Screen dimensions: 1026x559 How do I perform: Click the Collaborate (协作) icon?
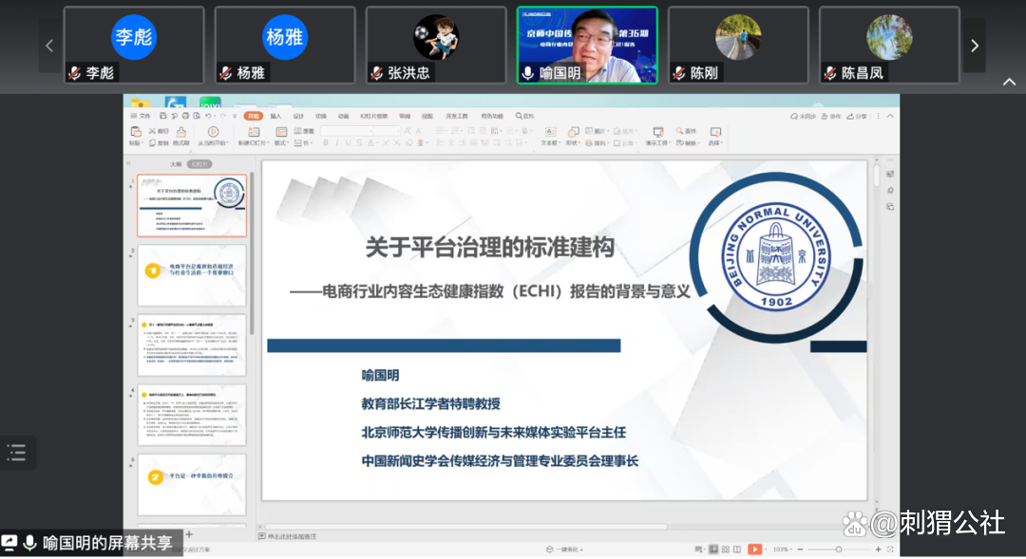[825, 117]
